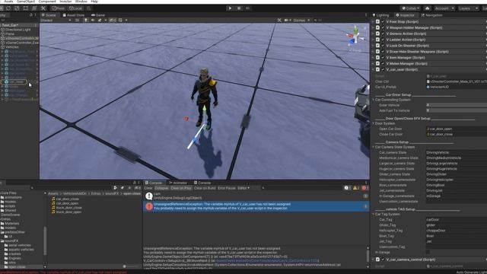Click the Step frame button
Image resolution: width=487 pixels, height=274 pixels.
(247, 8)
